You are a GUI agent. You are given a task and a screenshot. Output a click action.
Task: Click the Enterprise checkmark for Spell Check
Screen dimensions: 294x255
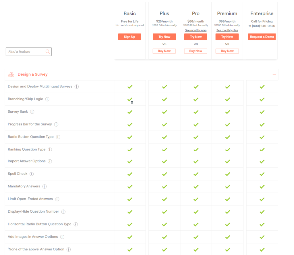262,174
